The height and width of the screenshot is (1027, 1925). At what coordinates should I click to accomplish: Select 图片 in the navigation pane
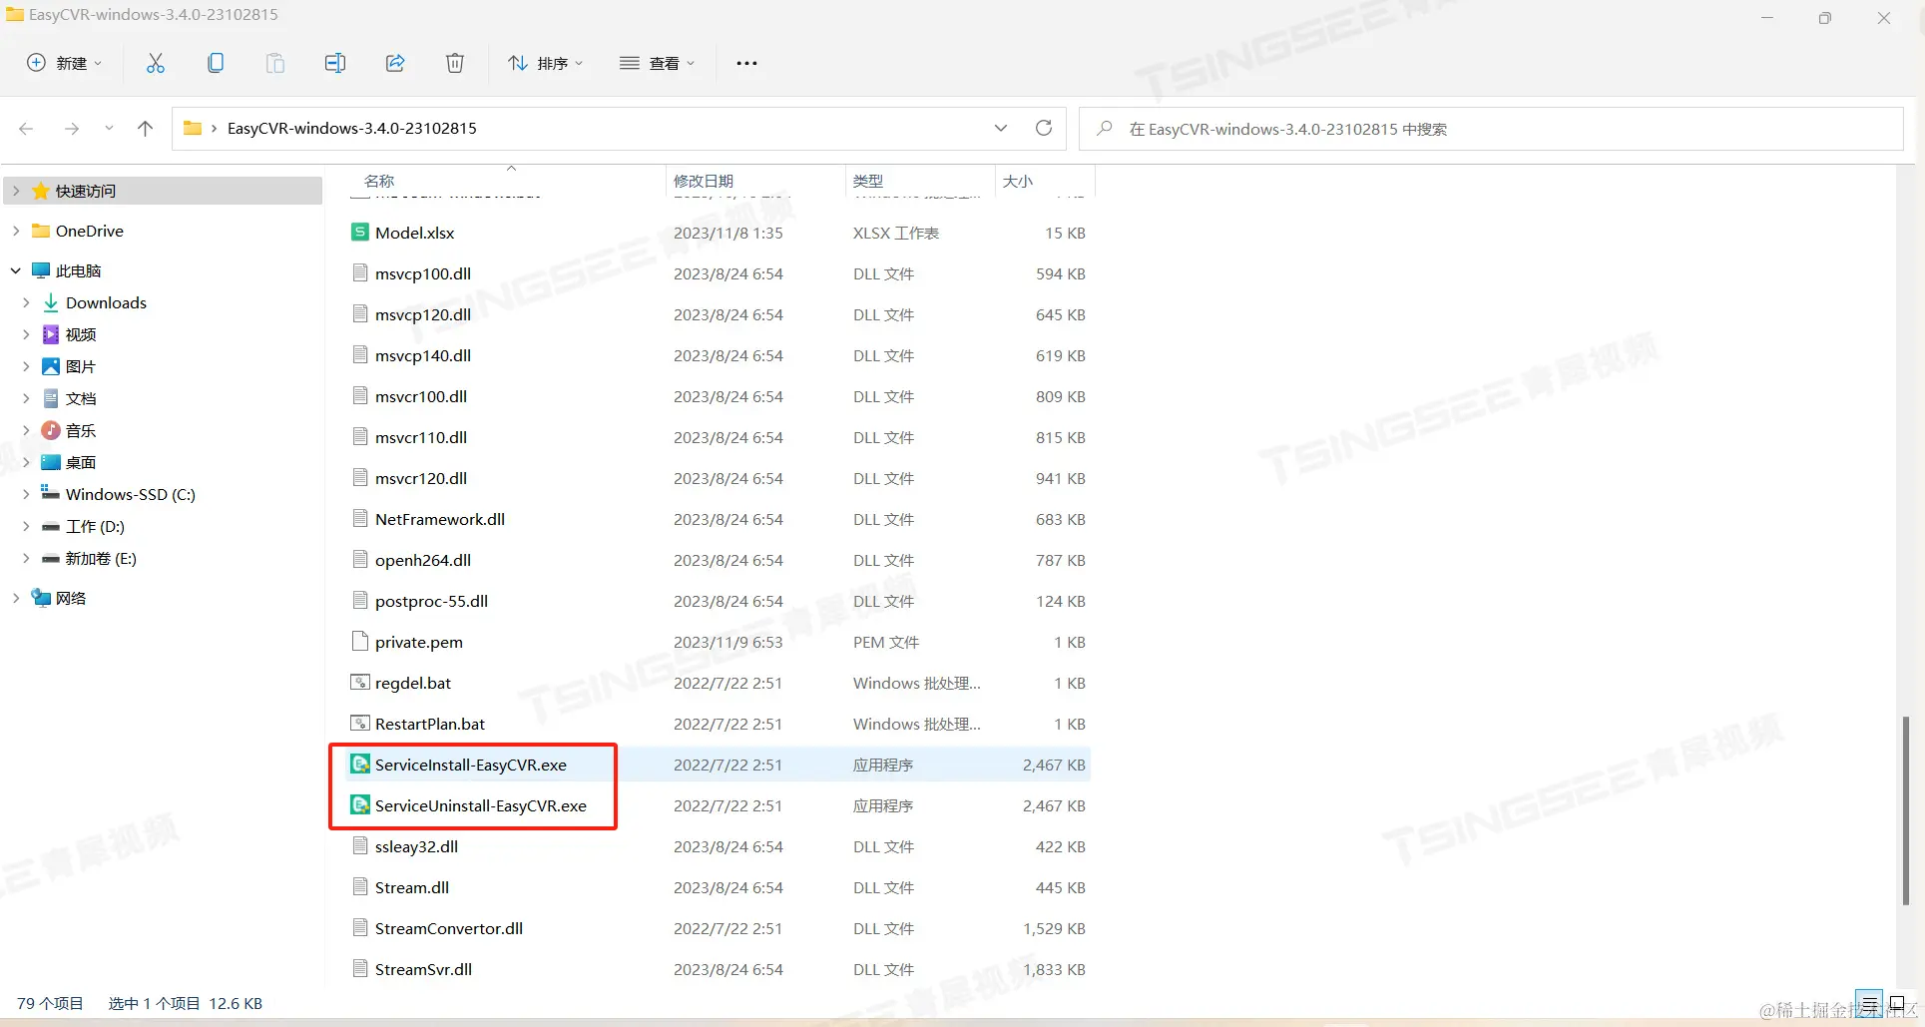[81, 366]
